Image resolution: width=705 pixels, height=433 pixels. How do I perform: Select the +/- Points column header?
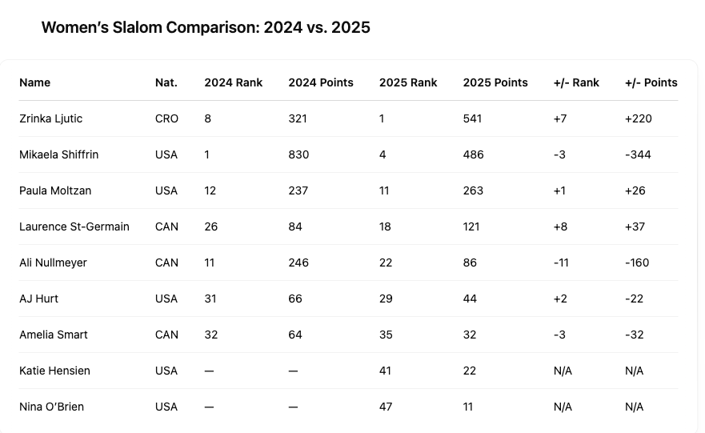pyautogui.click(x=651, y=82)
